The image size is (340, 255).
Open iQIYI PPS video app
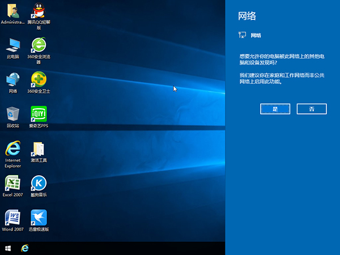[39, 114]
